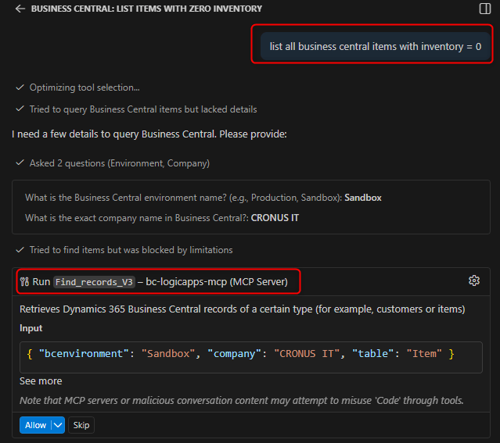
Task: Expand Tried to find items but was blocked
Action: pos(129,250)
